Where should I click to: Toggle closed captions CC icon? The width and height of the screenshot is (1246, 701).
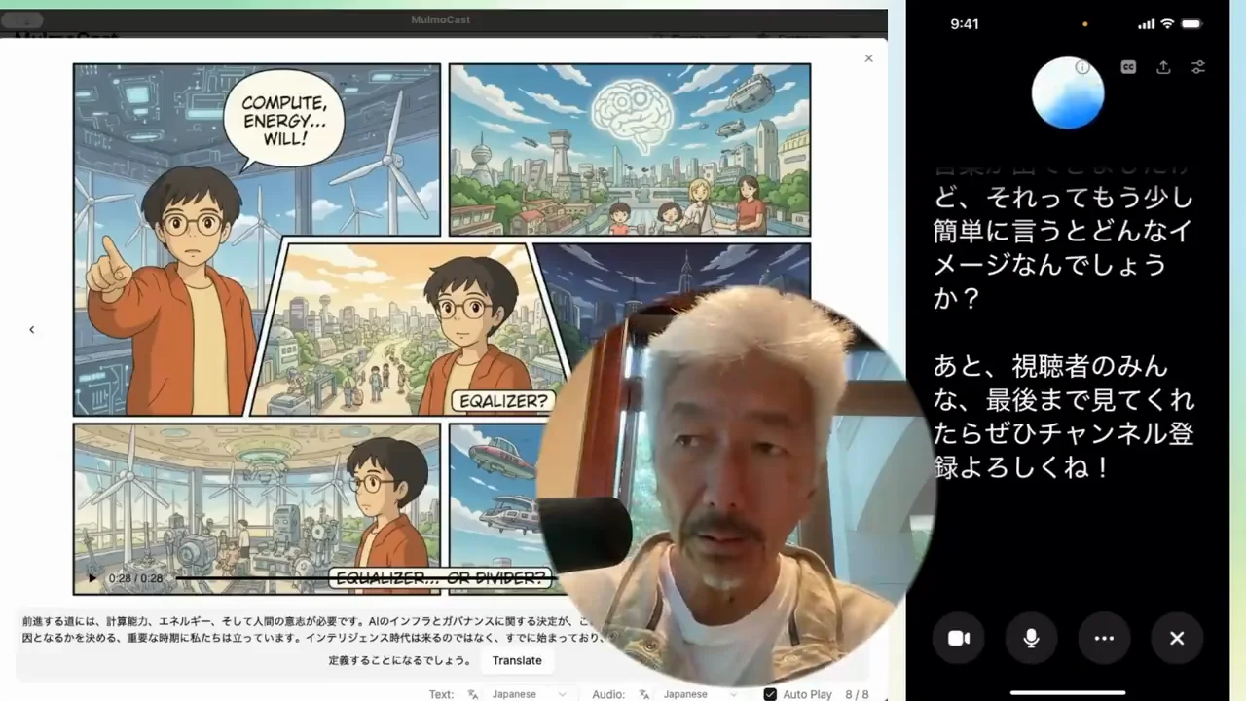[x=1128, y=67]
